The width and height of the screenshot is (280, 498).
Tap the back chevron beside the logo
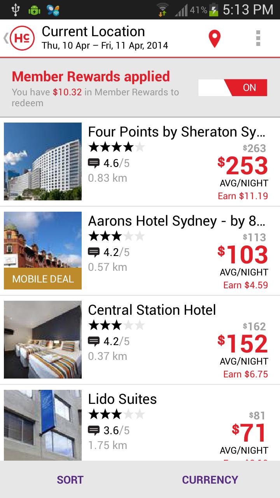(x=5, y=39)
